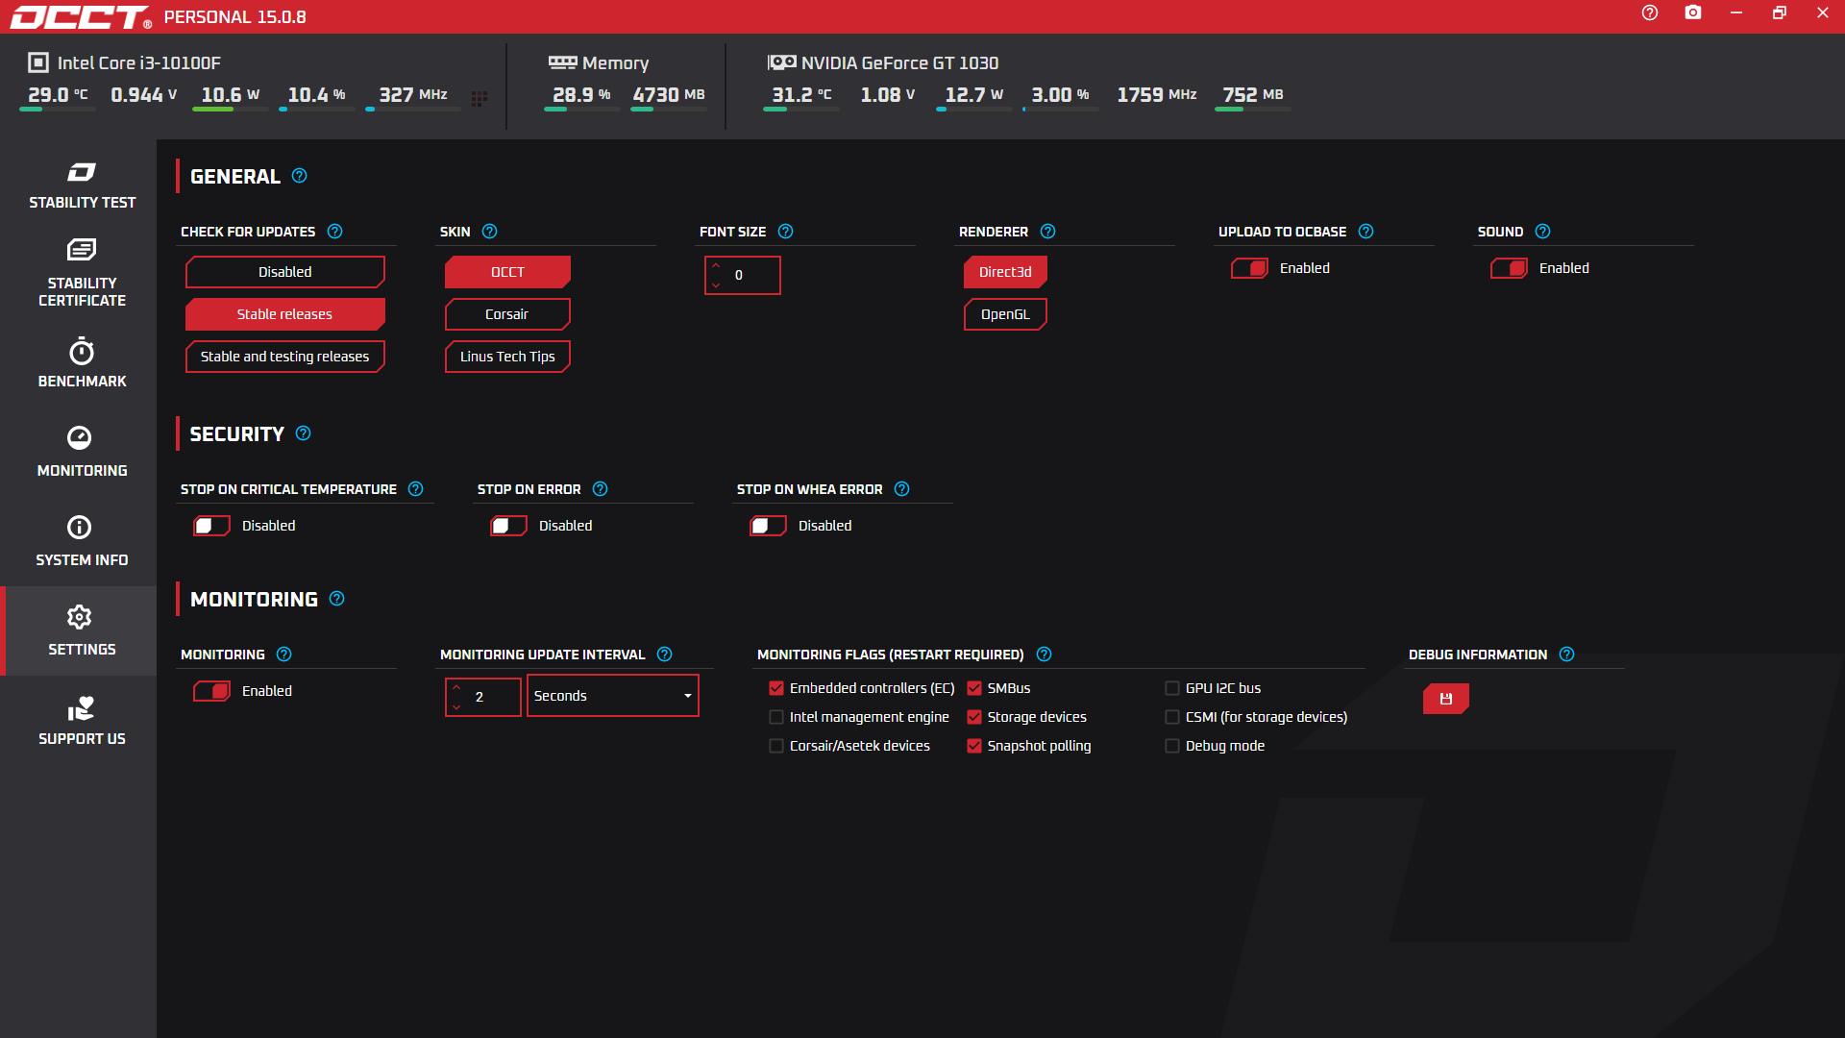Decrease monitoring update interval value
This screenshot has height=1038, width=1845.
click(x=456, y=706)
